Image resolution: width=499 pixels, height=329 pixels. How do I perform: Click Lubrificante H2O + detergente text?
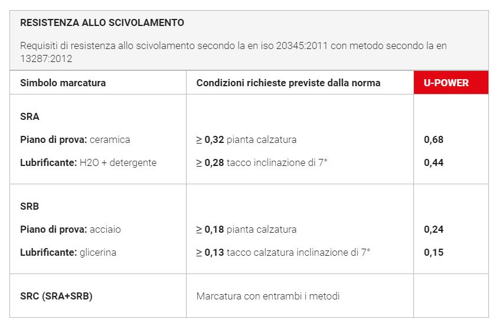pyautogui.click(x=88, y=162)
